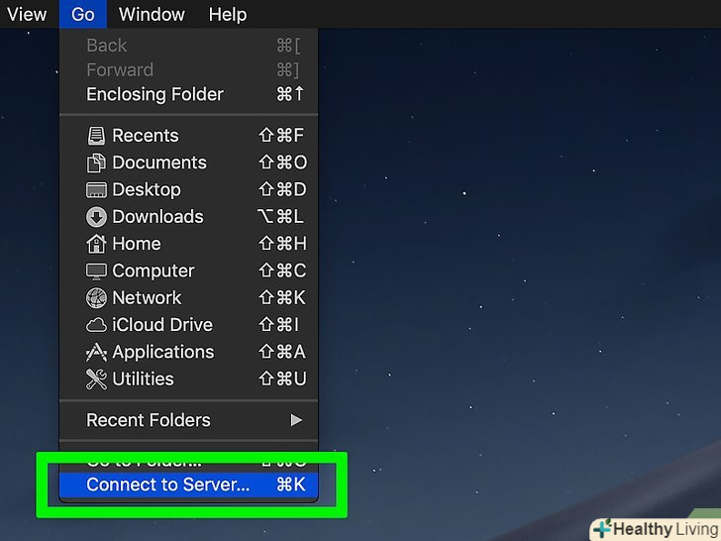
Task: Select the Documents label in Go menu
Action: tap(159, 162)
